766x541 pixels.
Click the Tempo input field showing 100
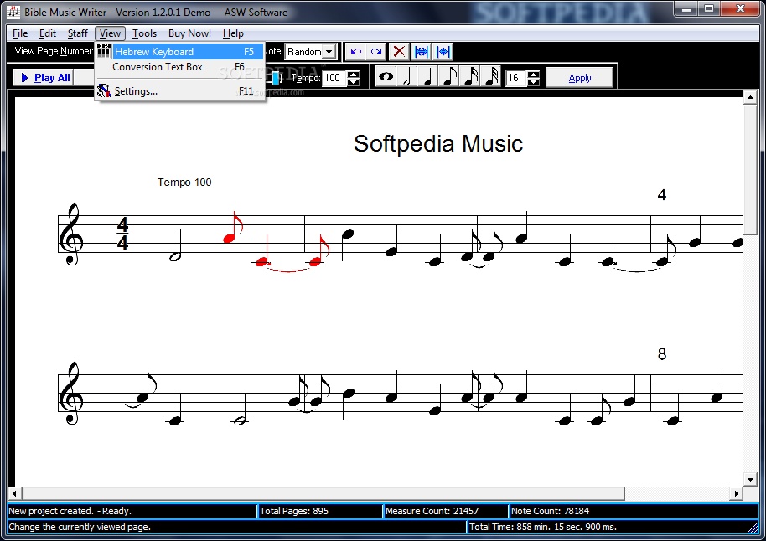coord(335,78)
